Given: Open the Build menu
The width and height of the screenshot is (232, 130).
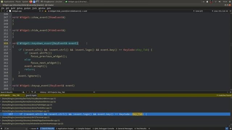Looking at the screenshot, I should (13, 8).
